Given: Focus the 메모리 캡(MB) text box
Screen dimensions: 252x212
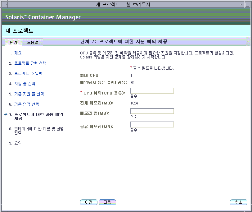Looking at the screenshot, I should click(152, 111).
